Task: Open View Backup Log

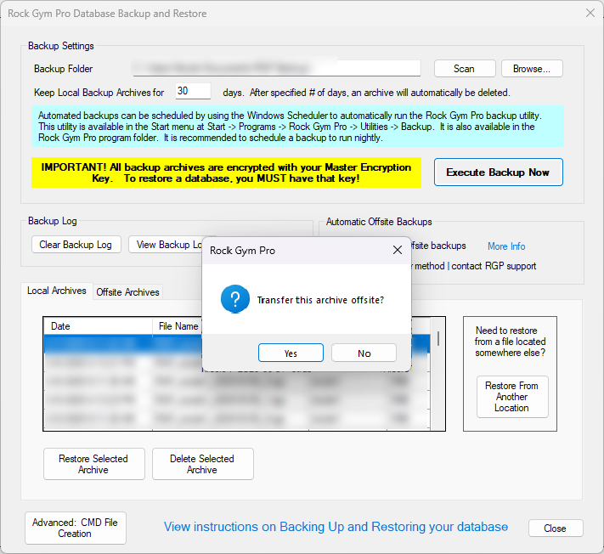Action: [x=166, y=245]
